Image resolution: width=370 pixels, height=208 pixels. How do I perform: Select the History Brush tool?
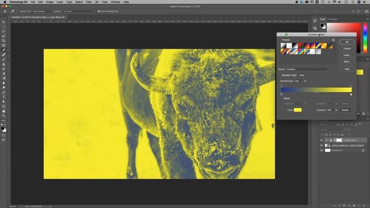pyautogui.click(x=3, y=69)
